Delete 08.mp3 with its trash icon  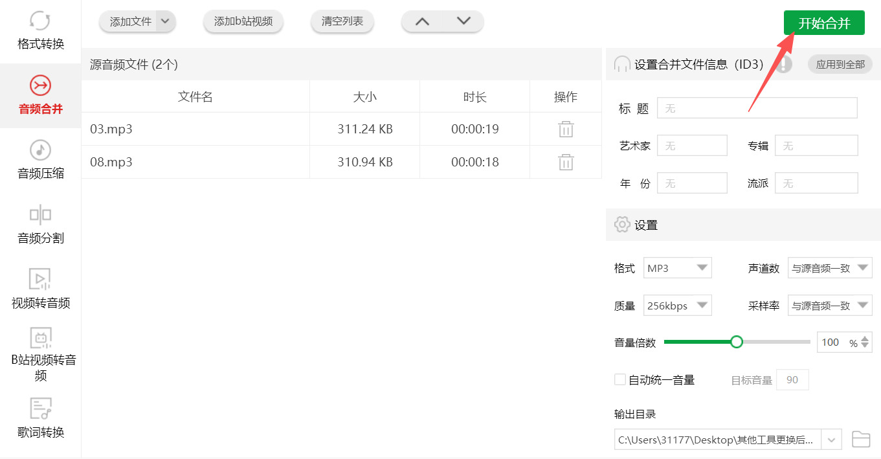pyautogui.click(x=566, y=162)
